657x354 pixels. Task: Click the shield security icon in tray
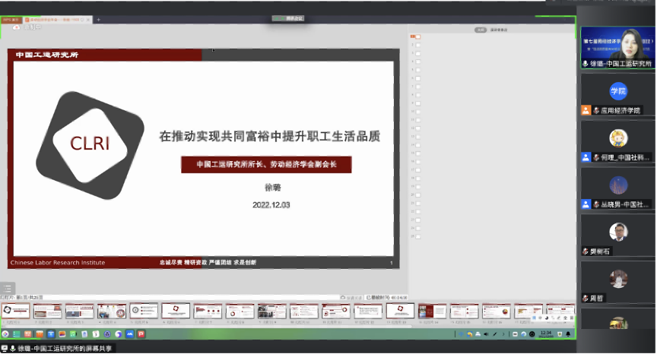pos(560,334)
